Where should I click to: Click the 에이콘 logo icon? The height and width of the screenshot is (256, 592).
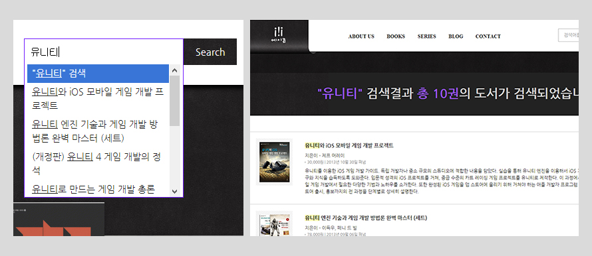279,34
